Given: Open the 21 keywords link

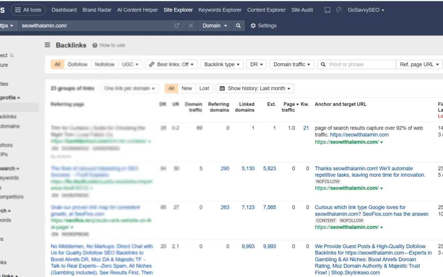Looking at the screenshot, I should click(x=306, y=128).
